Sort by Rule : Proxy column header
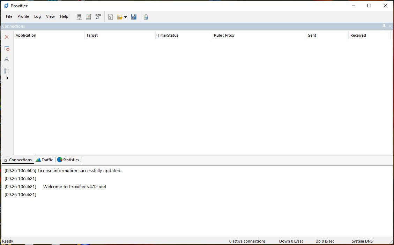 click(259, 36)
